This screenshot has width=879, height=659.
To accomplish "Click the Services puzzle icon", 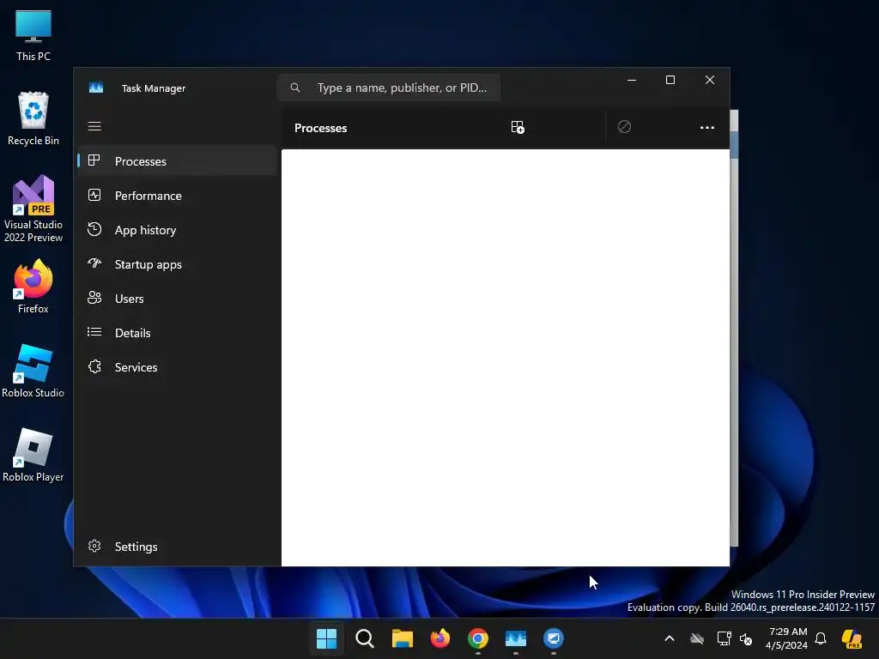I will click(x=94, y=366).
